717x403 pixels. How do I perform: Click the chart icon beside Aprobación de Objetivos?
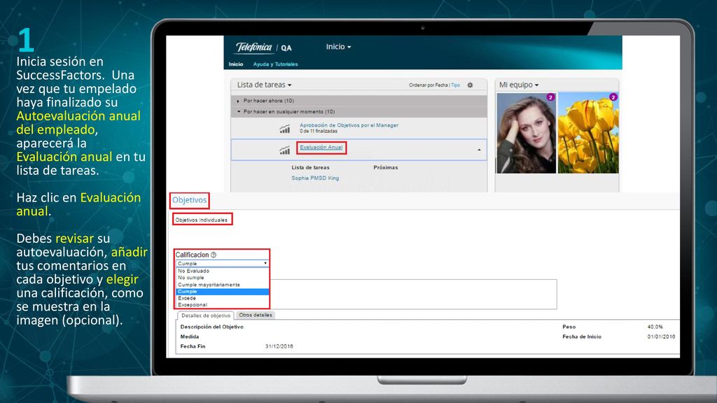tap(284, 129)
